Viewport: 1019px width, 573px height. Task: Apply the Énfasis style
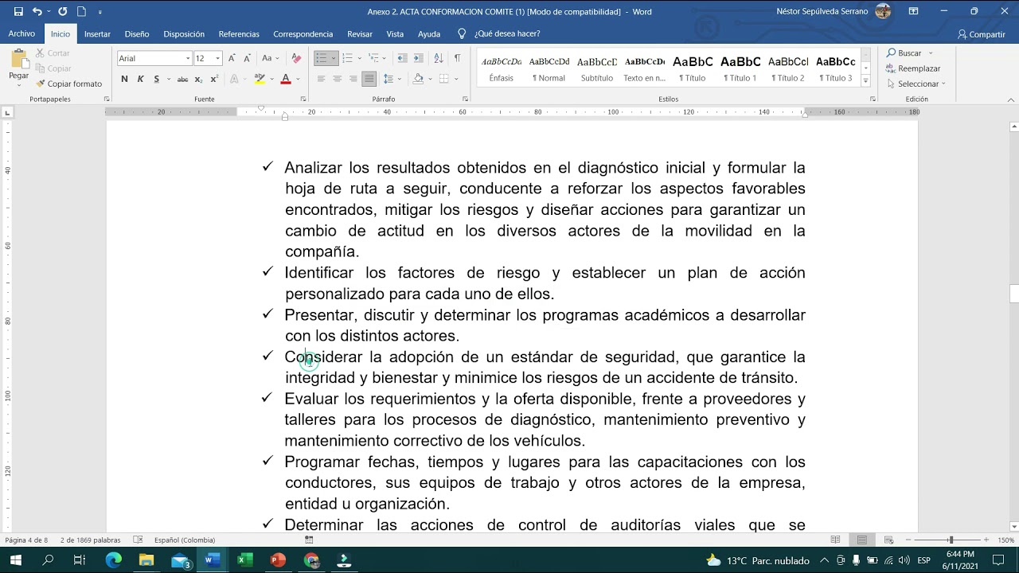(502, 68)
